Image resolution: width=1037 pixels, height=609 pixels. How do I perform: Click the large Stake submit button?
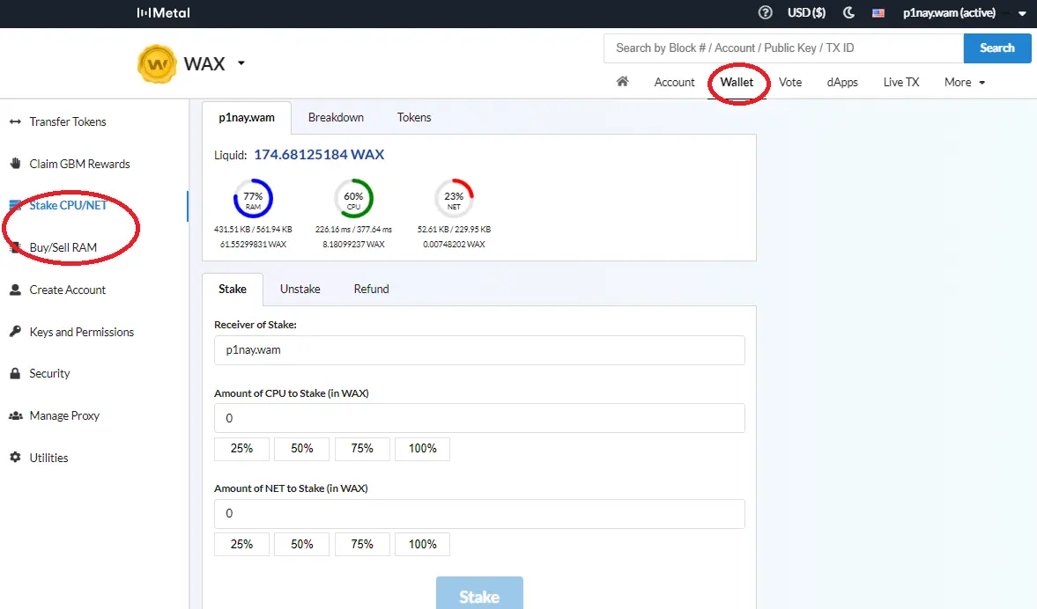pyautogui.click(x=479, y=593)
